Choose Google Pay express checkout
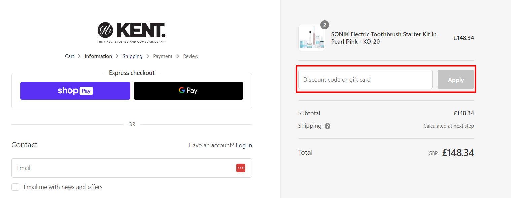This screenshot has width=511, height=198. point(188,91)
